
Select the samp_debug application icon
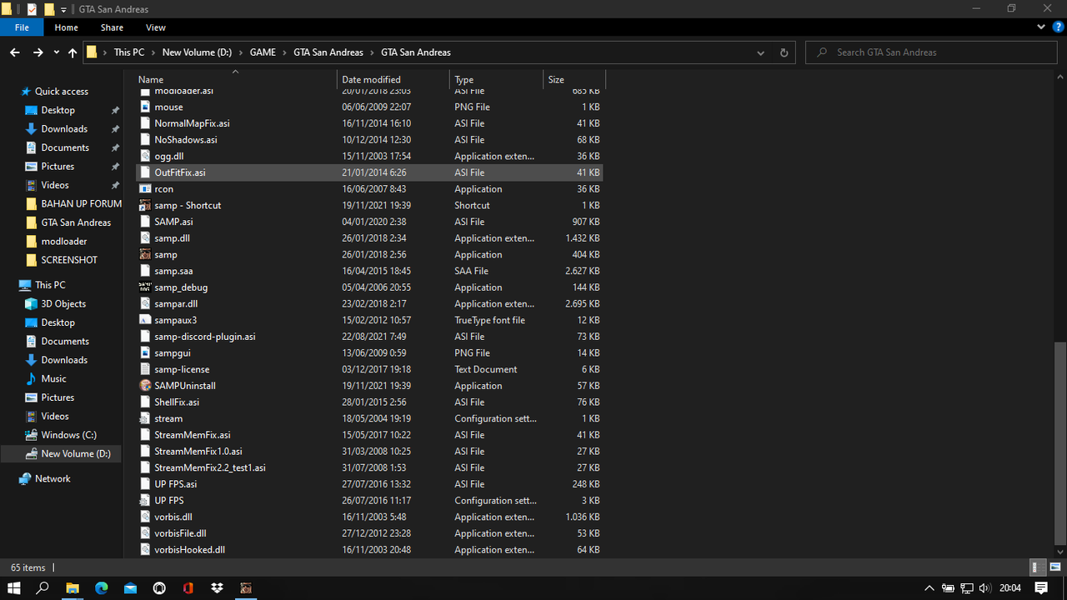click(145, 287)
